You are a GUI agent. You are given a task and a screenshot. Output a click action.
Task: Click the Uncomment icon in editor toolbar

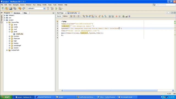click(x=127, y=16)
